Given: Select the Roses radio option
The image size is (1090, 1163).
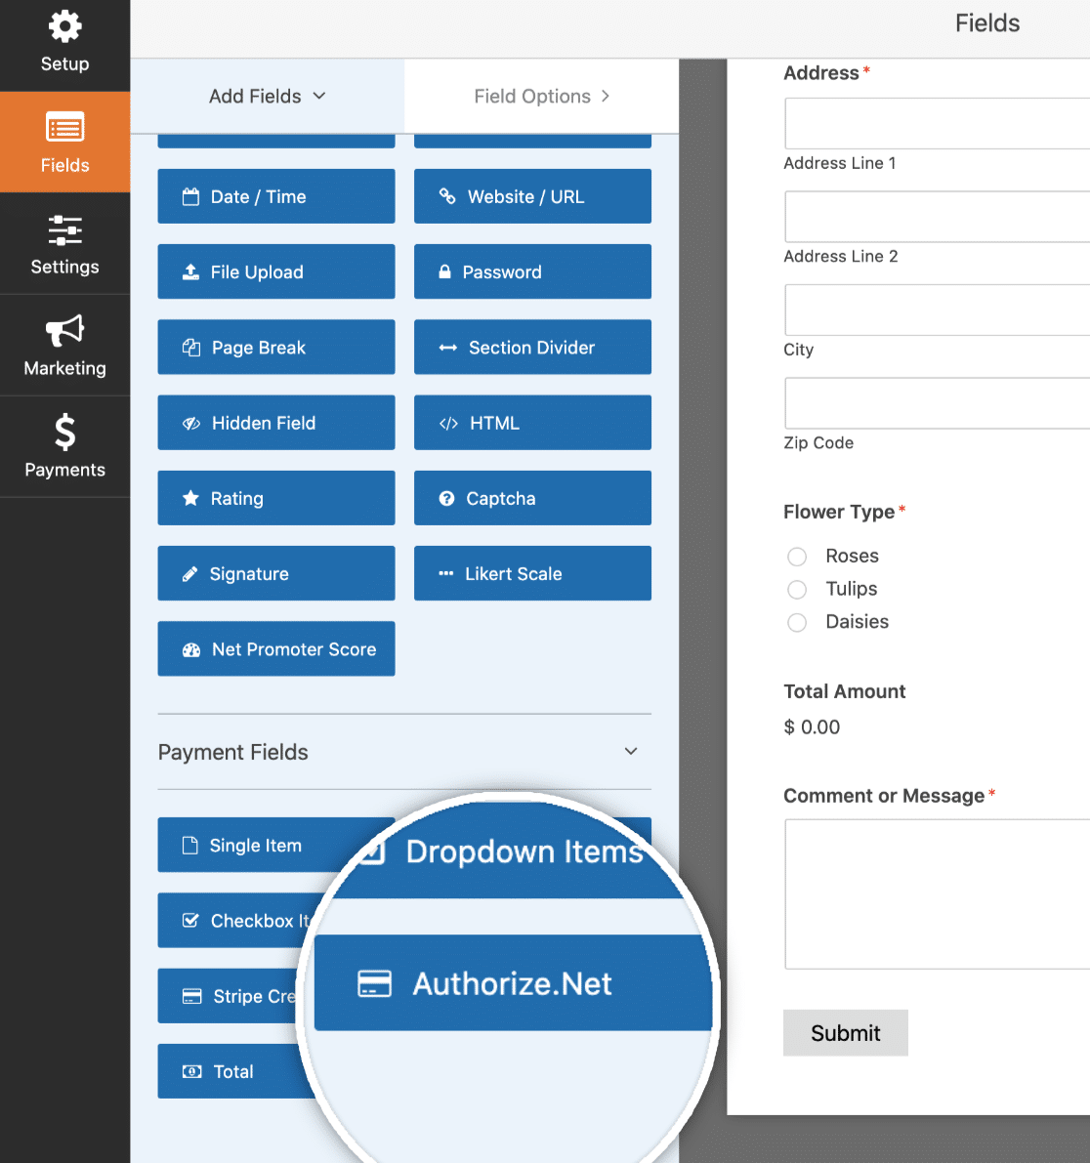Looking at the screenshot, I should (x=797, y=557).
